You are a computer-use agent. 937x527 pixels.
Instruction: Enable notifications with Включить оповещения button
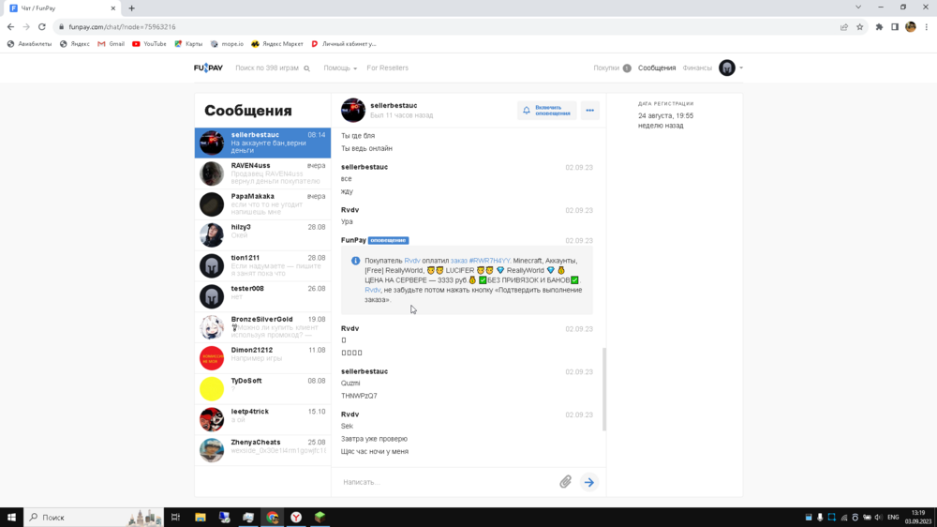click(547, 110)
